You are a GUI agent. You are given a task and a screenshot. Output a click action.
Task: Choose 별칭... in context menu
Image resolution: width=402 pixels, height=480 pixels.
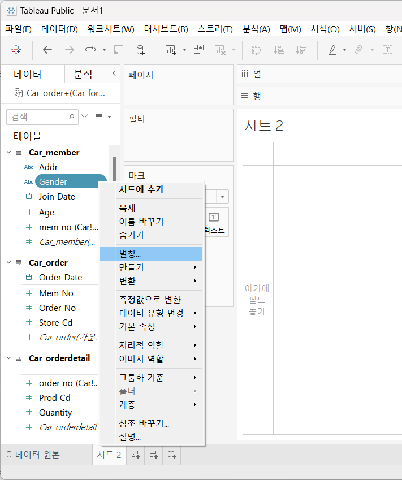(x=152, y=254)
